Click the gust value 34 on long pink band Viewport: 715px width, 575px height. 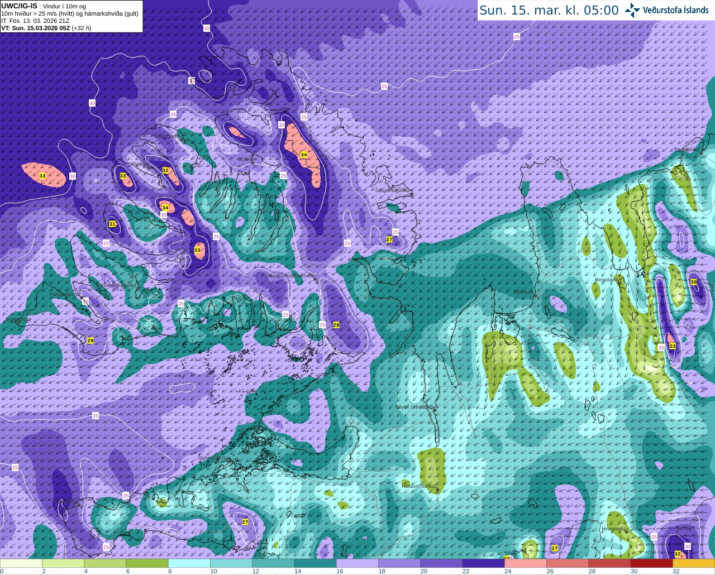point(304,155)
